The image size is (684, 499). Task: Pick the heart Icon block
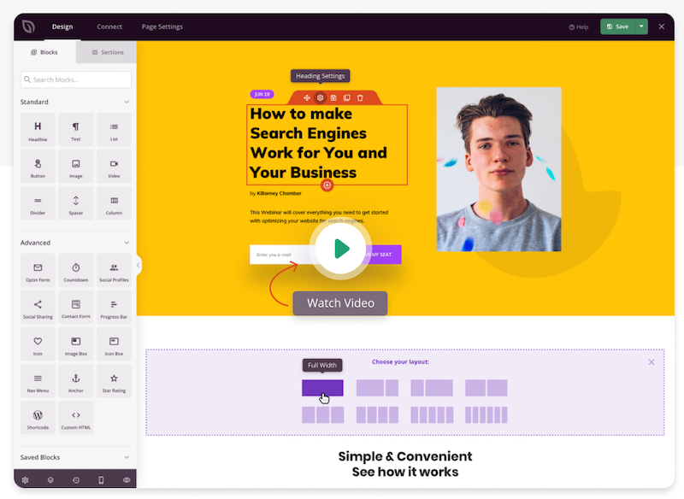[38, 344]
